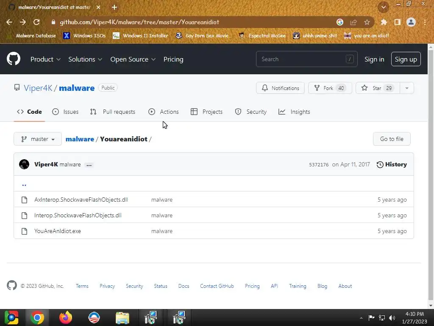Viewport: 434px width, 326px height.
Task: Switch to the Projects tab
Action: [x=207, y=112]
